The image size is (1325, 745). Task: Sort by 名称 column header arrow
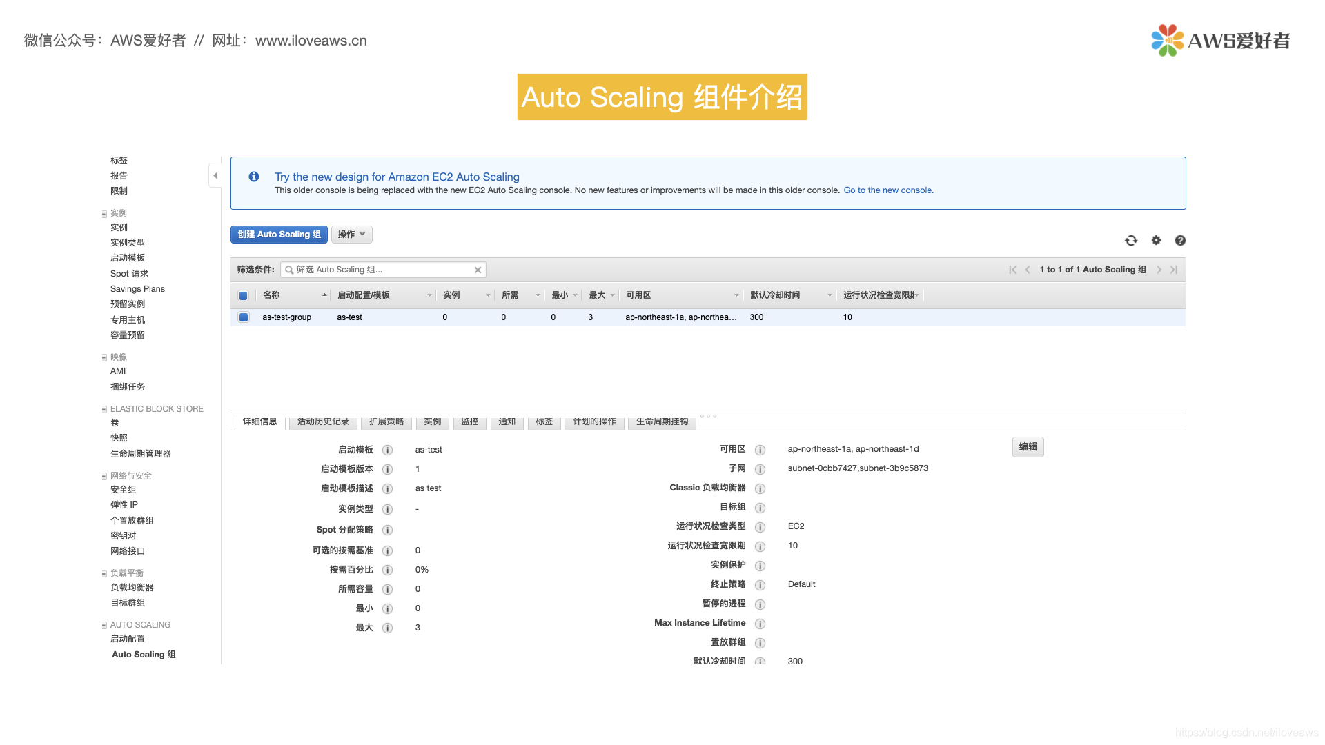click(324, 295)
